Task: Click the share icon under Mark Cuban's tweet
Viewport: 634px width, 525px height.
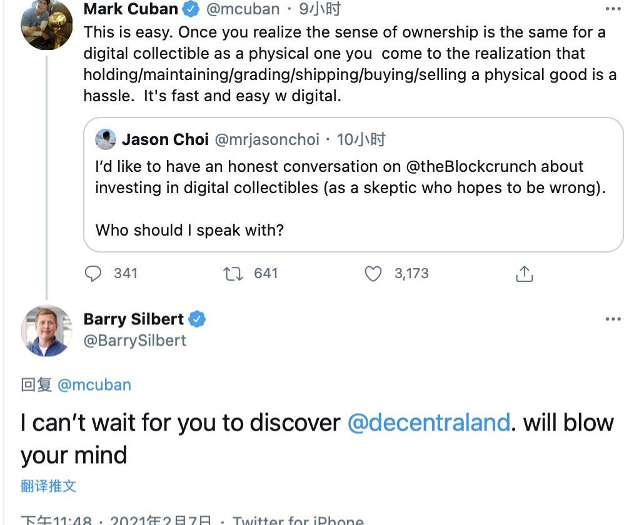Action: coord(524,274)
